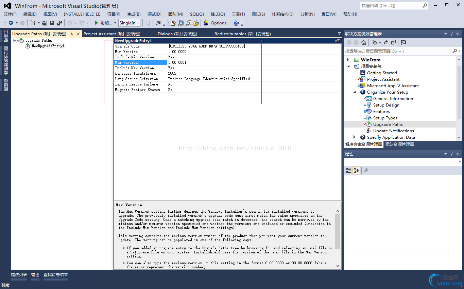Click Solution Explorer sync with active document icon
Screen dimensions: 464x289
(x=386, y=42)
